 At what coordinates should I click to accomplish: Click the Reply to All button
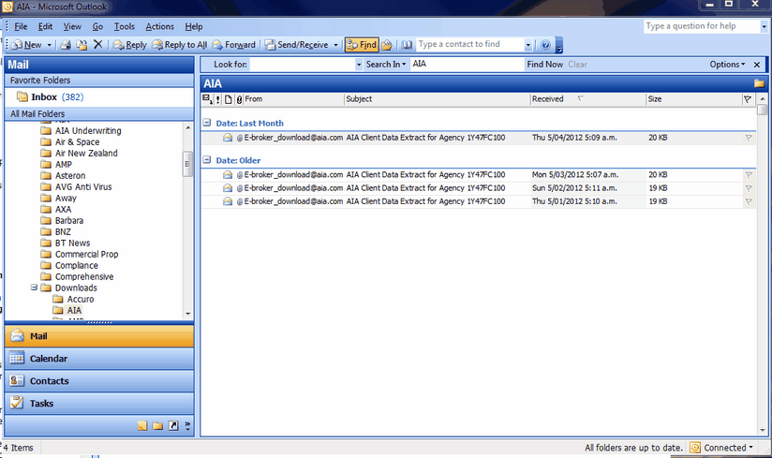tap(180, 45)
